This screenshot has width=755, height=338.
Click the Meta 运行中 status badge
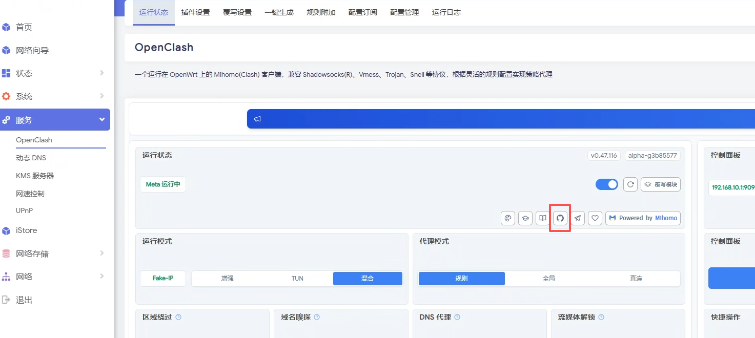(x=163, y=184)
